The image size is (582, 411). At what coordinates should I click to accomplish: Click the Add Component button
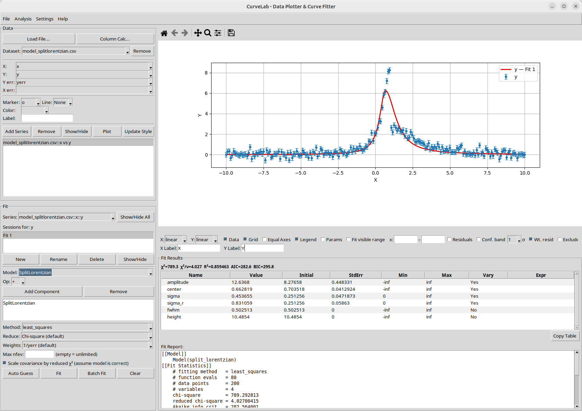coord(42,291)
